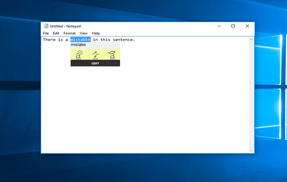
Task: Choose the 'mistake' spelling suggestion
Action: (x=95, y=45)
